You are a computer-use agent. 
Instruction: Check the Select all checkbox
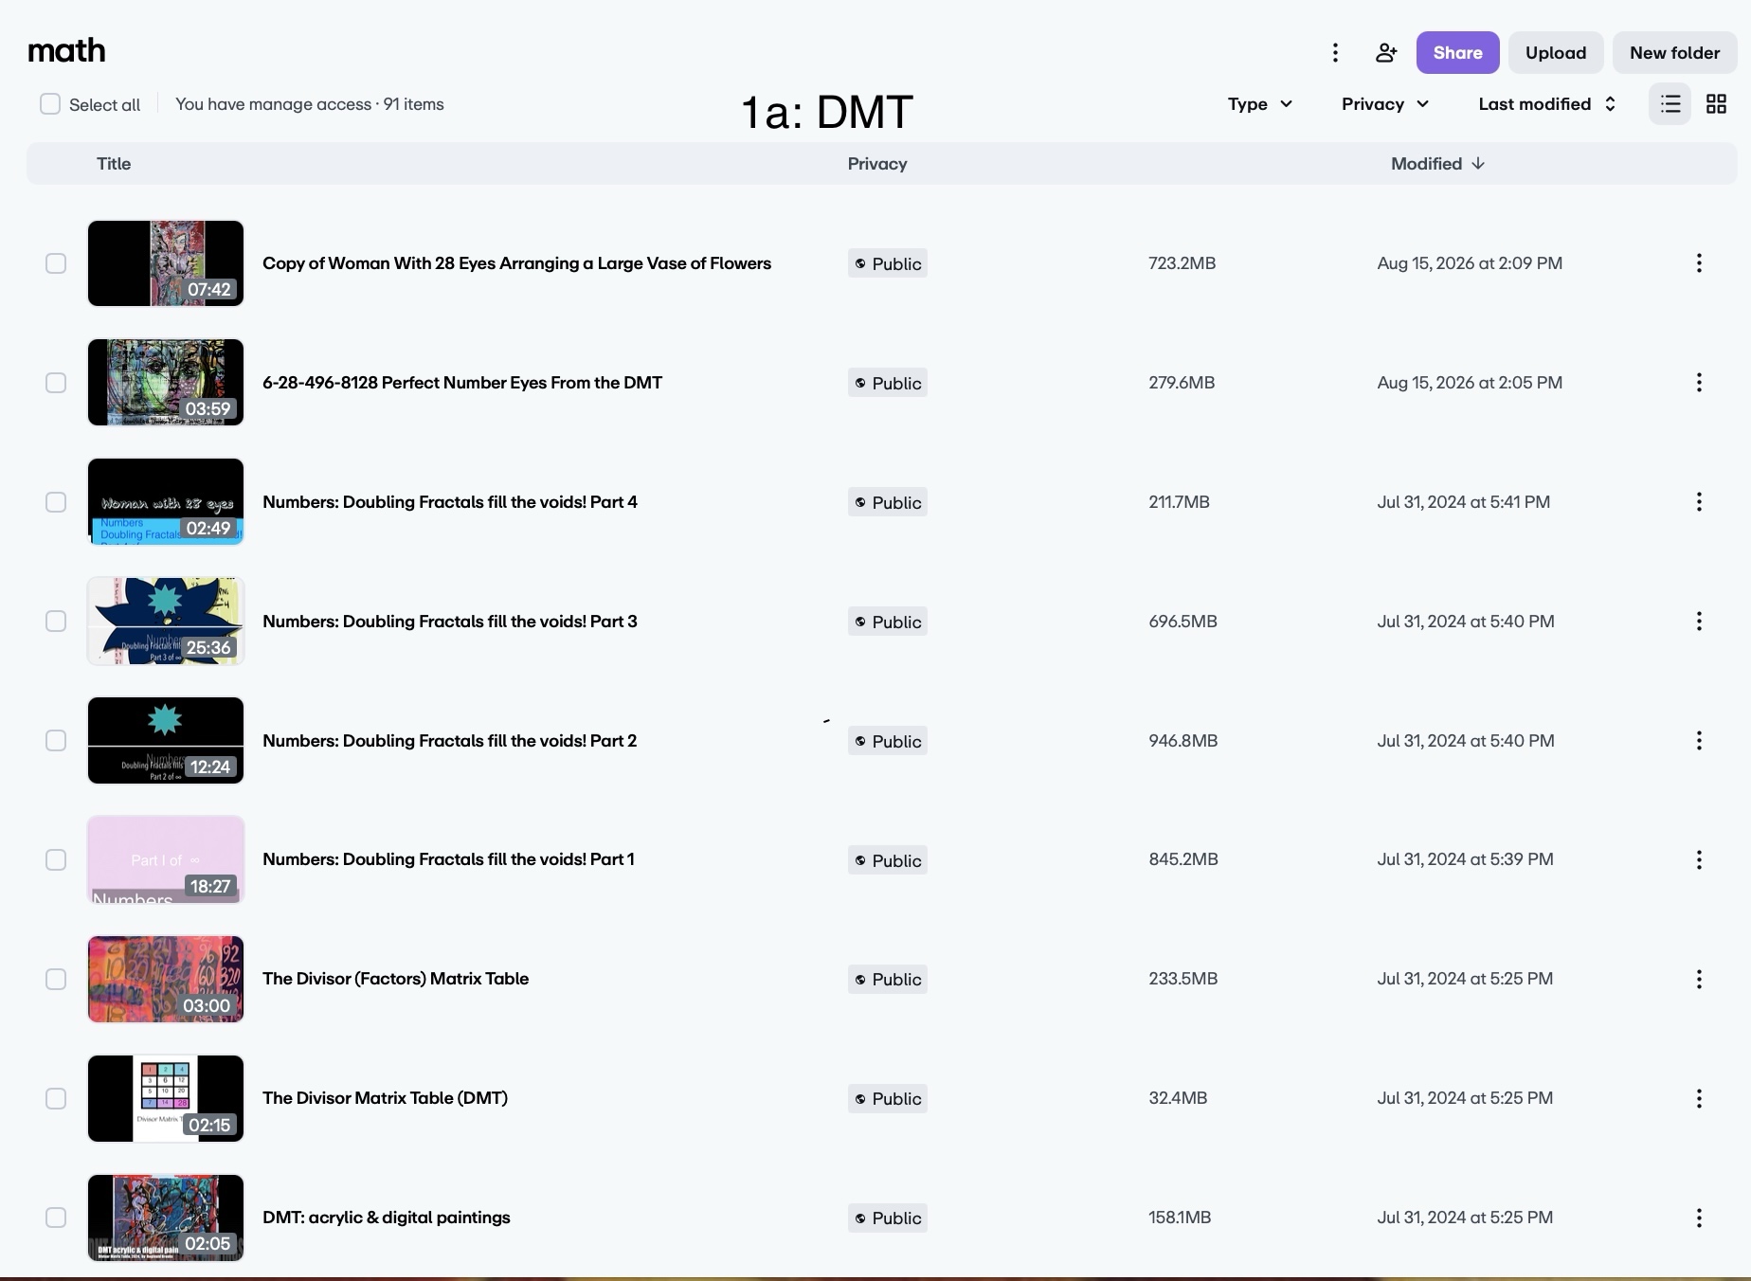(x=50, y=104)
